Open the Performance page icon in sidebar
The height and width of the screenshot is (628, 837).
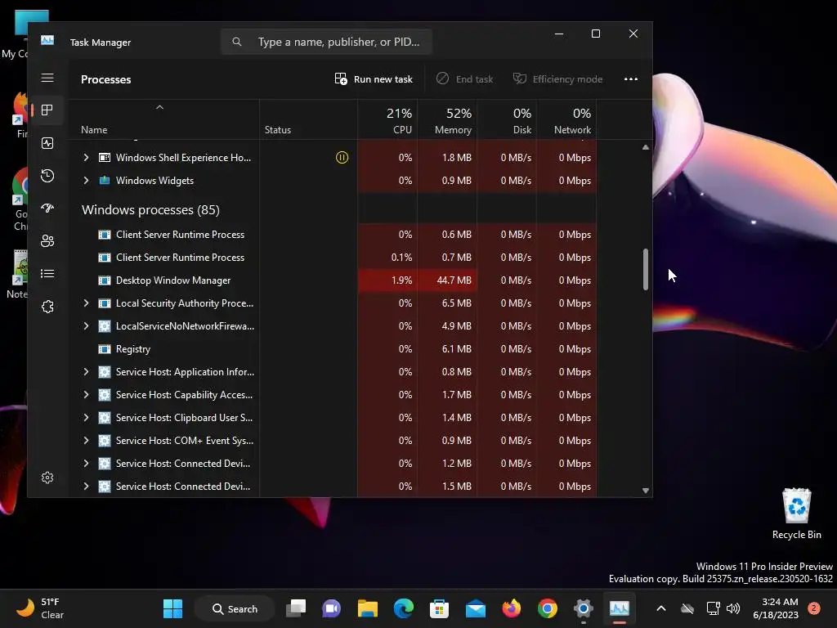47,143
